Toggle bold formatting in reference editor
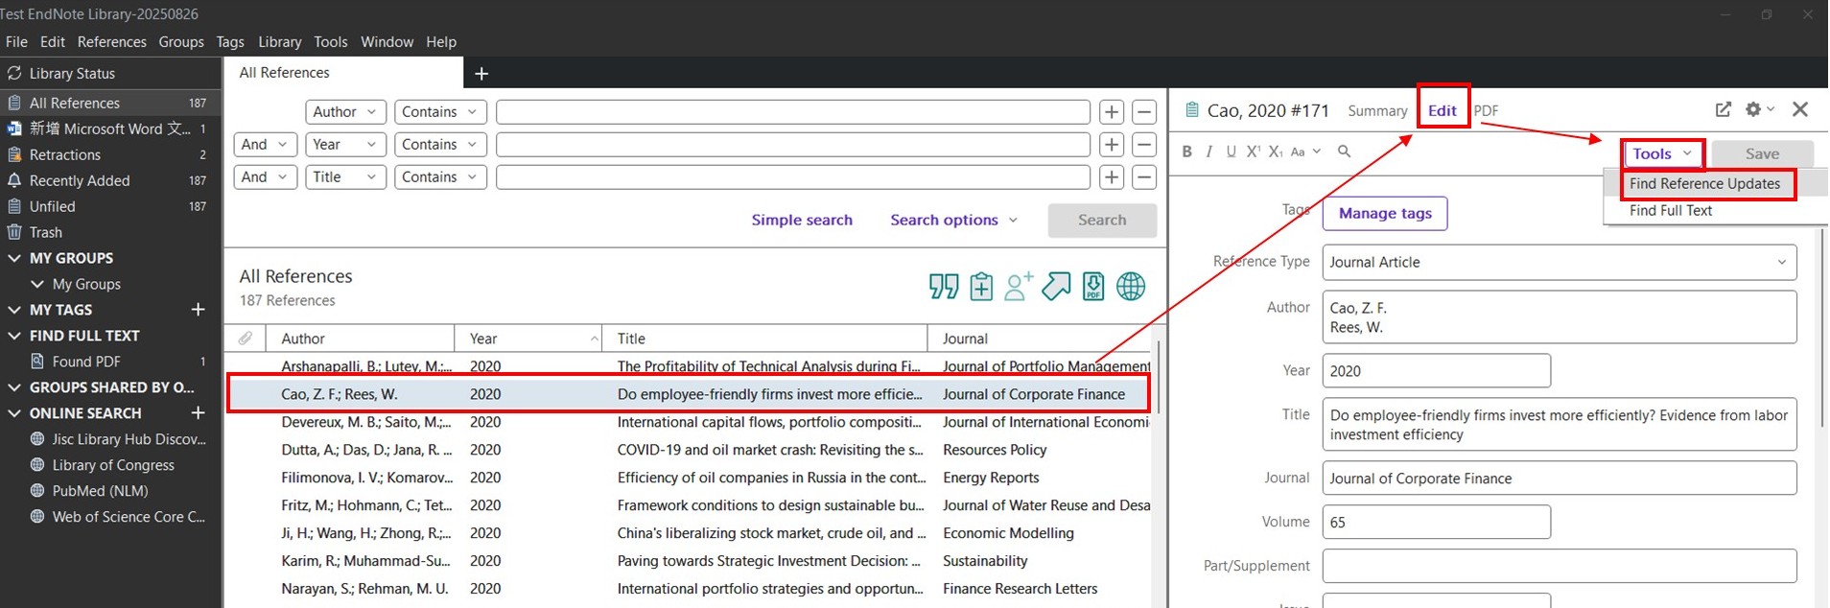This screenshot has width=1830, height=608. 1186,152
